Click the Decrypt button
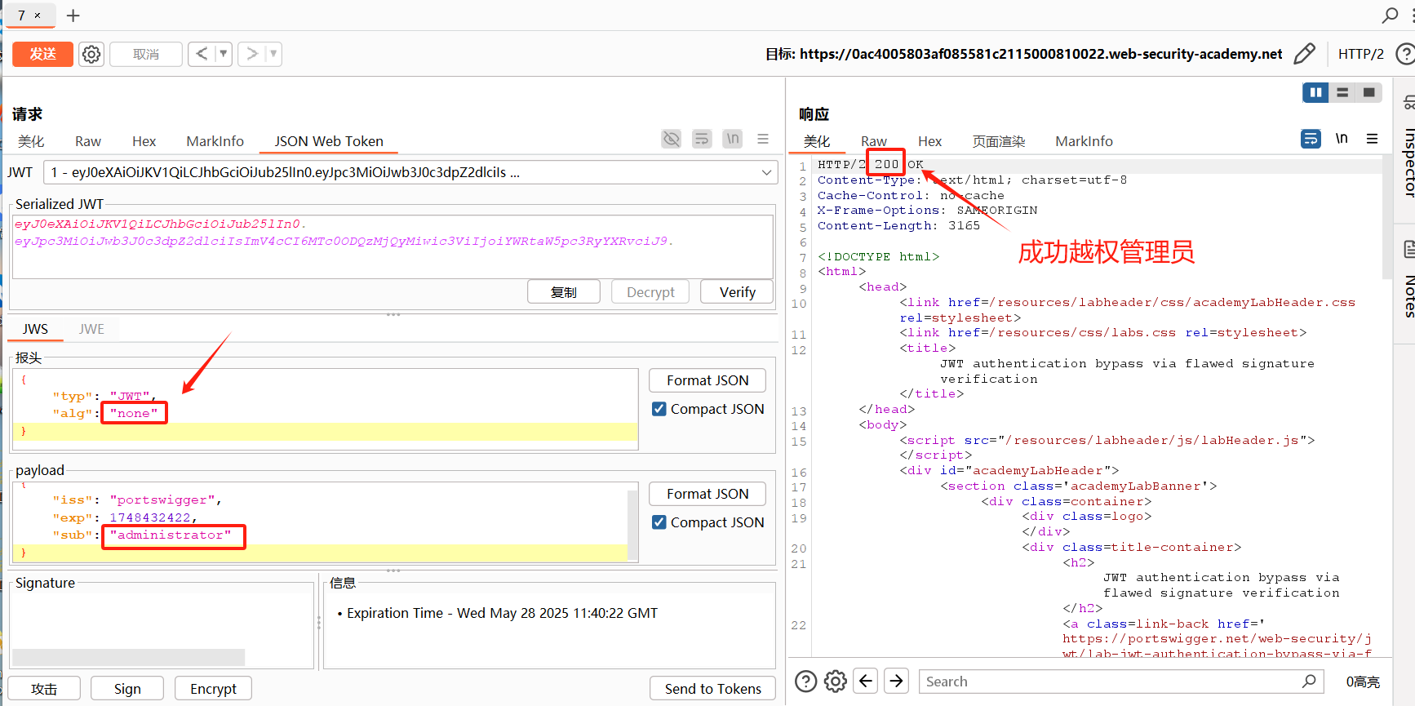This screenshot has width=1415, height=706. click(x=650, y=292)
